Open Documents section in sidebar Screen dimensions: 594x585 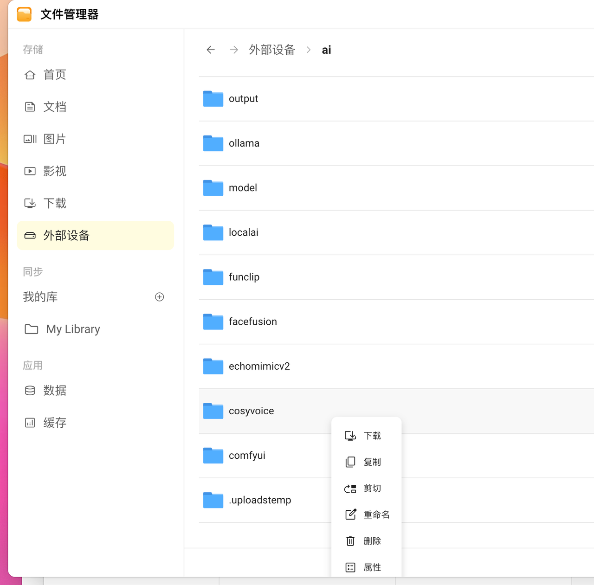pos(54,107)
